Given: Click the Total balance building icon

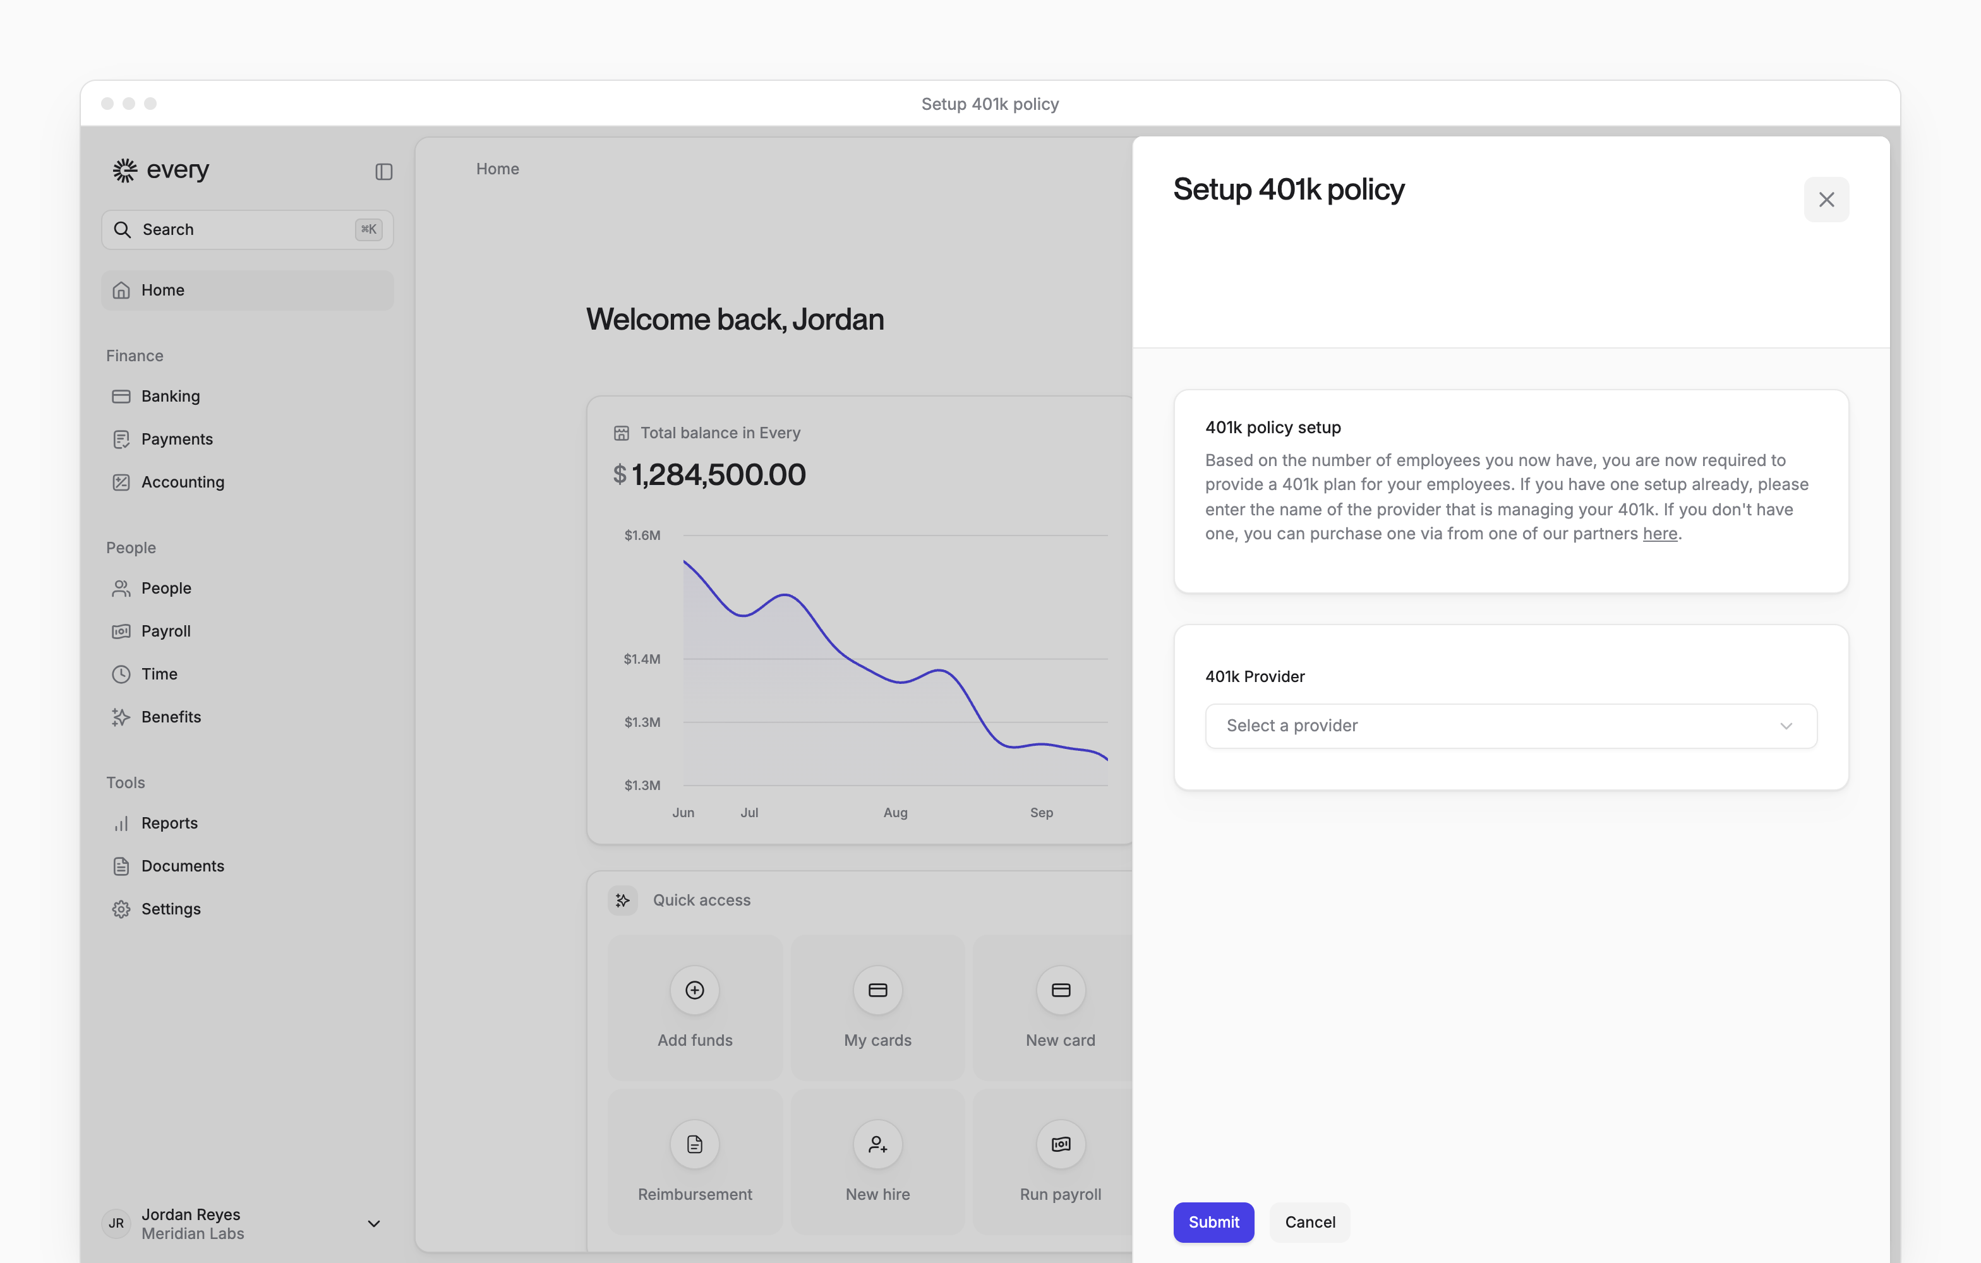Looking at the screenshot, I should 621,433.
